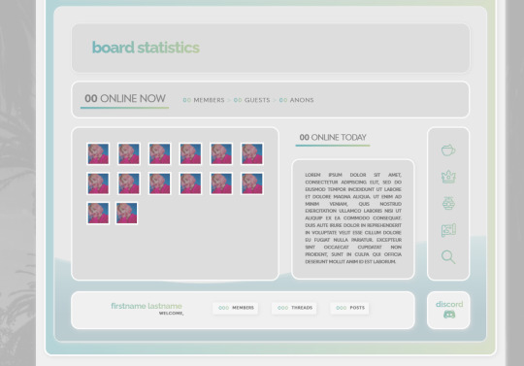Click the 00 ONLINE TODAY heading
Image resolution: width=524 pixels, height=366 pixels.
coord(333,138)
